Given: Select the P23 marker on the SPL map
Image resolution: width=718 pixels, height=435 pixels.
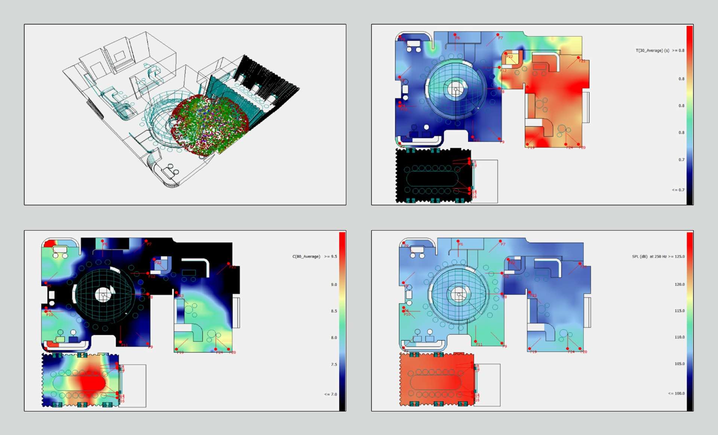Looking at the screenshot, I should tap(530, 292).
